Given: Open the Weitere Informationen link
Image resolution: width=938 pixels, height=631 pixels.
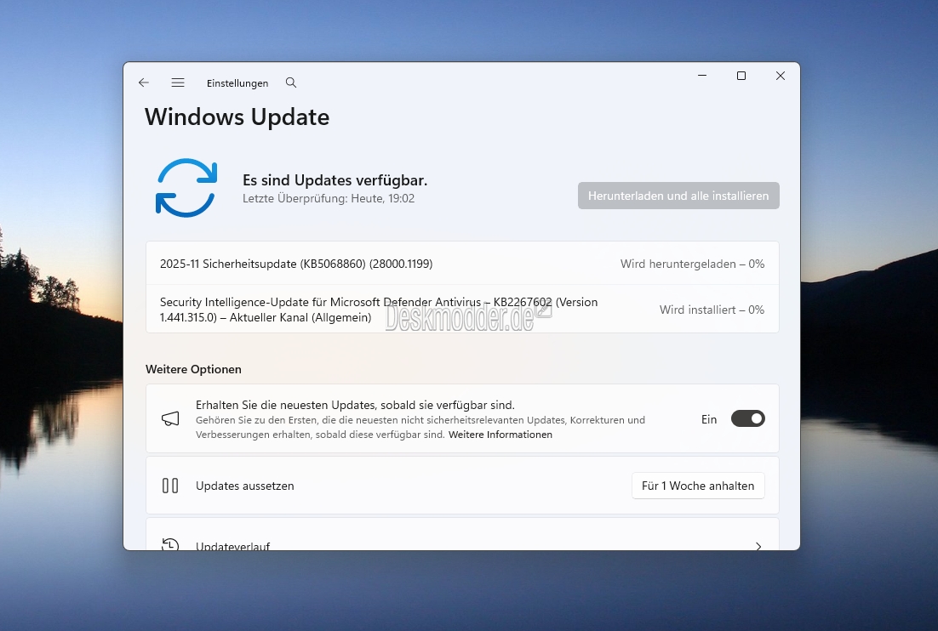Looking at the screenshot, I should (500, 435).
